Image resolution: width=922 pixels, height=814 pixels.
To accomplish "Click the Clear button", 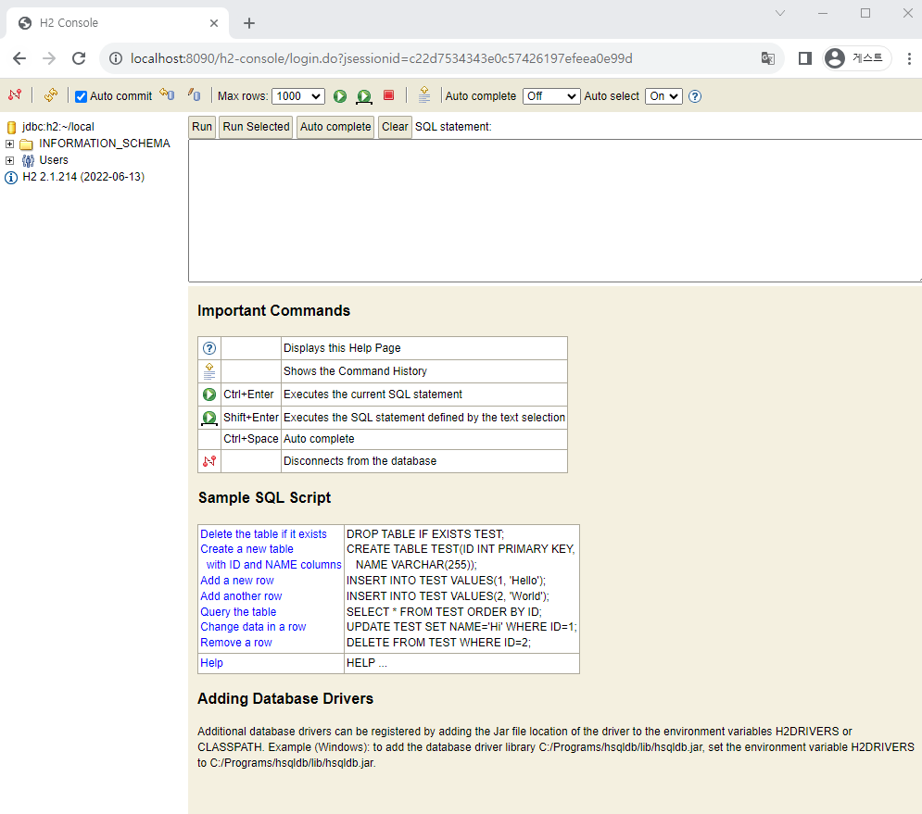I will [395, 127].
